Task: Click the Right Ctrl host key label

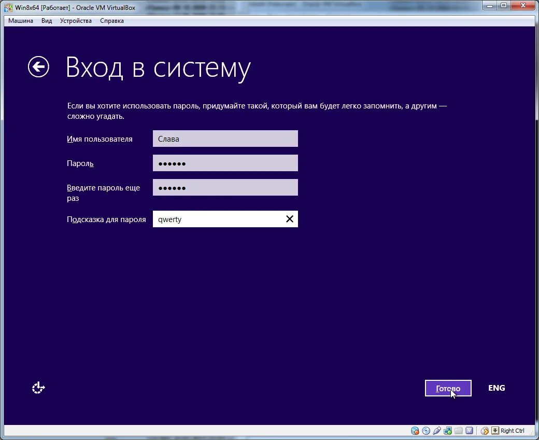Action: (x=512, y=430)
